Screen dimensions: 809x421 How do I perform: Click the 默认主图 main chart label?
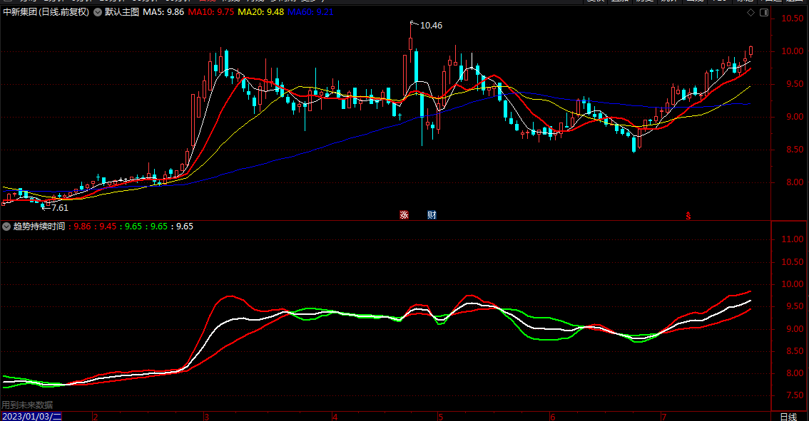click(122, 12)
